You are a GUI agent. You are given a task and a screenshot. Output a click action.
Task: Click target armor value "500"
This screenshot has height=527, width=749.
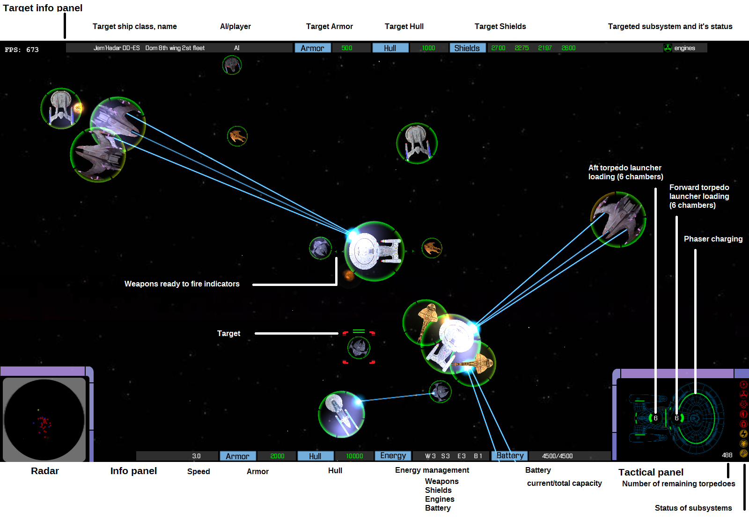point(347,48)
